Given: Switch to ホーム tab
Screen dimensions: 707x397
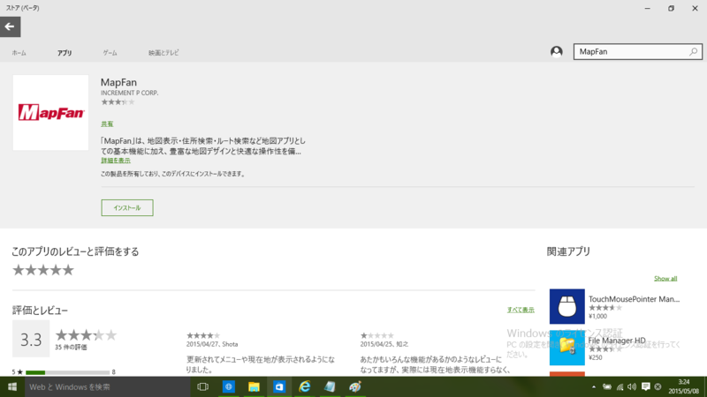Looking at the screenshot, I should click(x=19, y=53).
